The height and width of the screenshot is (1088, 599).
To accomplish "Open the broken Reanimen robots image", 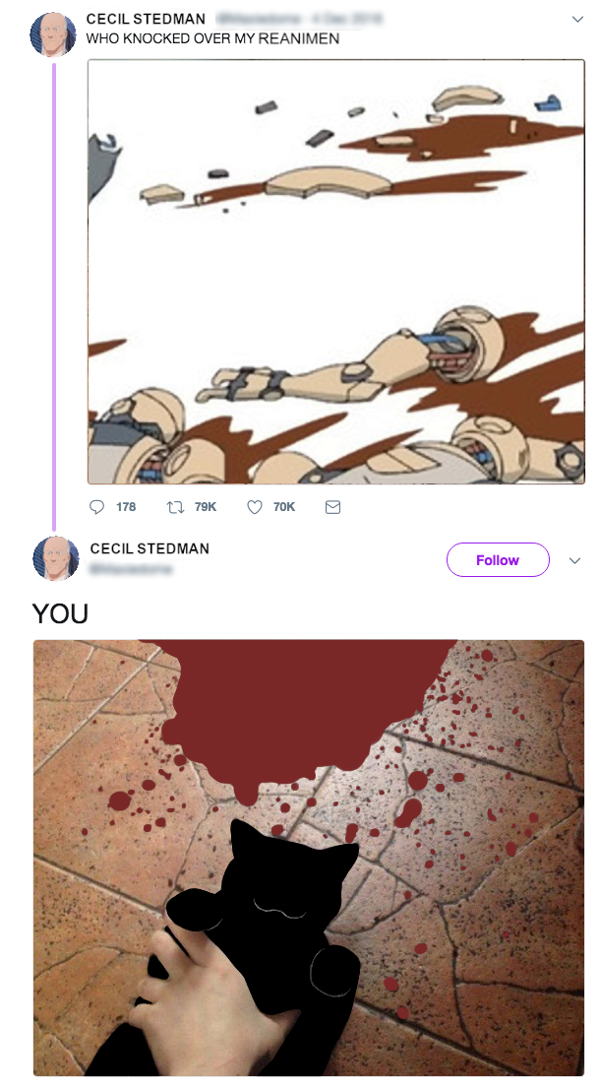I will point(336,272).
